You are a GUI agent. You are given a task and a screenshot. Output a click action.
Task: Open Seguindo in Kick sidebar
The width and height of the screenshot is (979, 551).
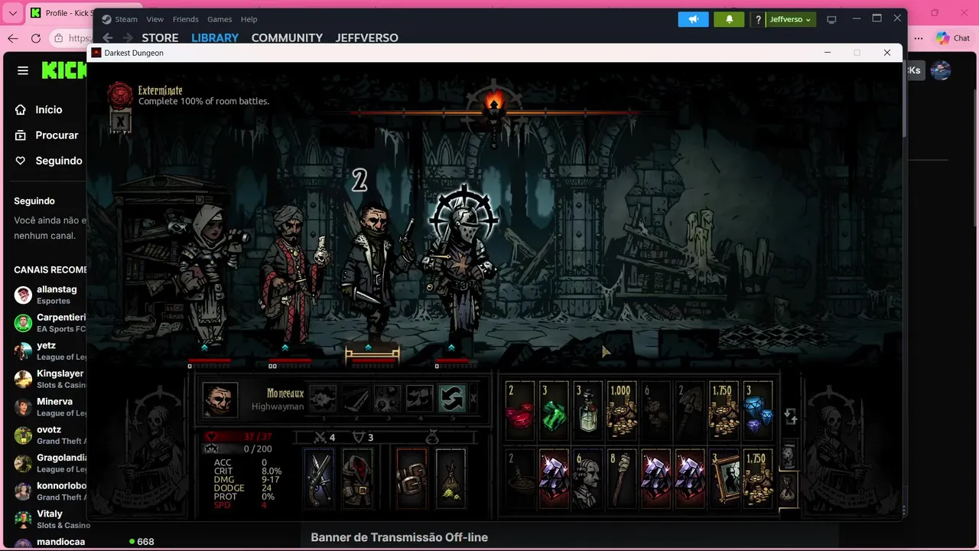[x=47, y=161]
